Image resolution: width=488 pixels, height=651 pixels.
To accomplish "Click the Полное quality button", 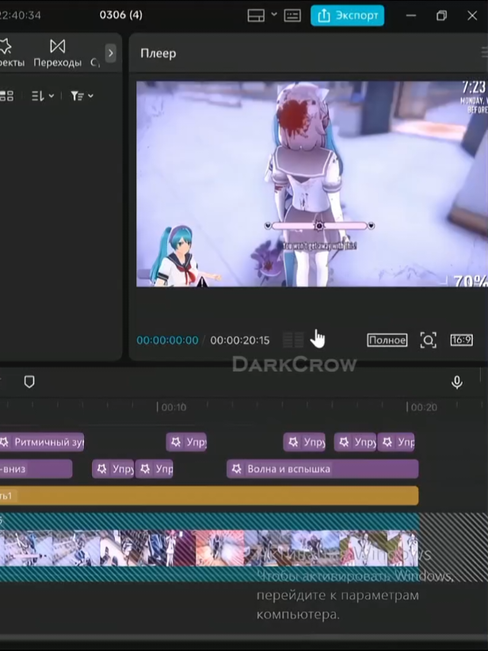I will click(387, 340).
